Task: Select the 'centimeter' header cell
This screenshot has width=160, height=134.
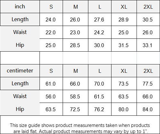Action: point(20,71)
